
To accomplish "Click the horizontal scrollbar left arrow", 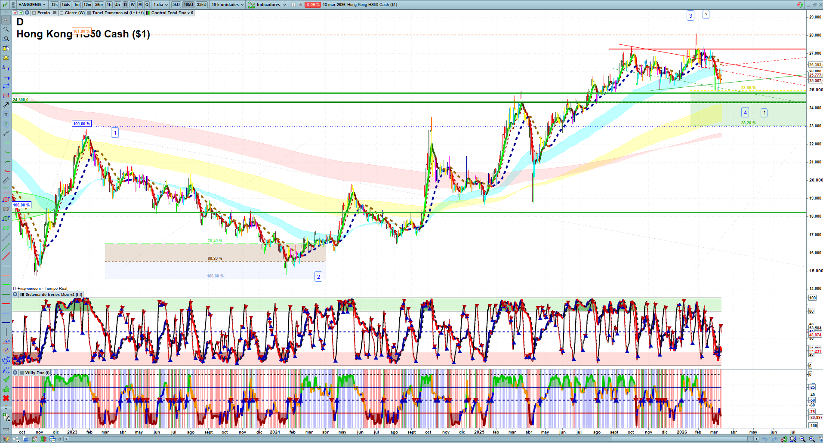I will pos(66,439).
